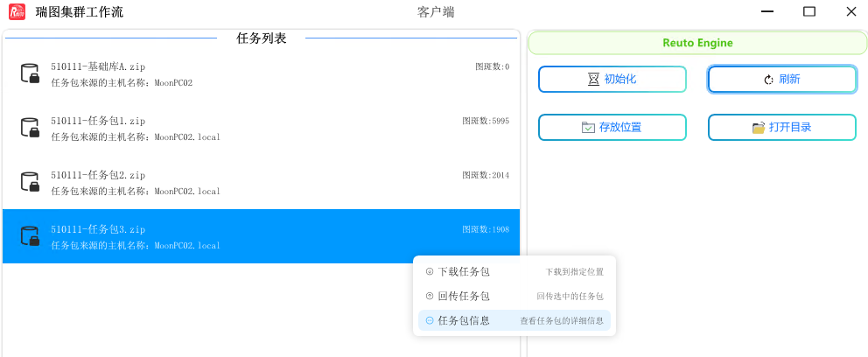
Task: Open the 存放位置 setting button
Action: pyautogui.click(x=612, y=128)
